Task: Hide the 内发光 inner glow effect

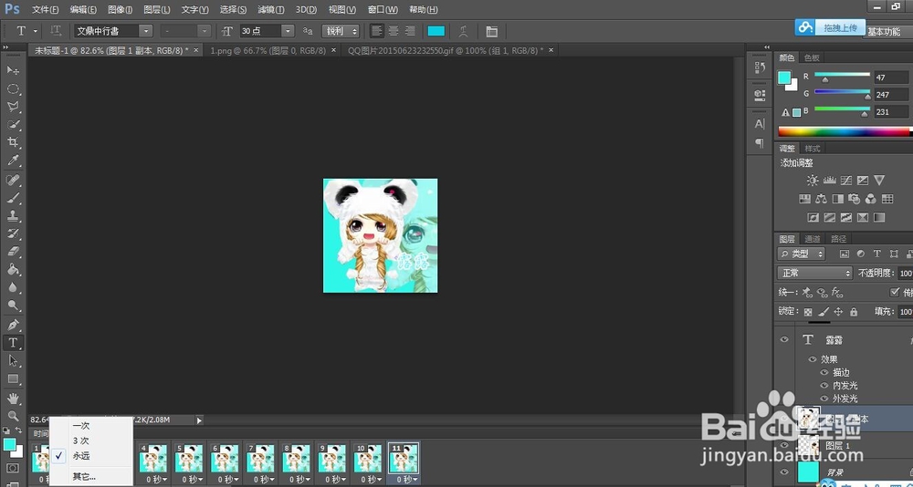Action: pyautogui.click(x=824, y=385)
